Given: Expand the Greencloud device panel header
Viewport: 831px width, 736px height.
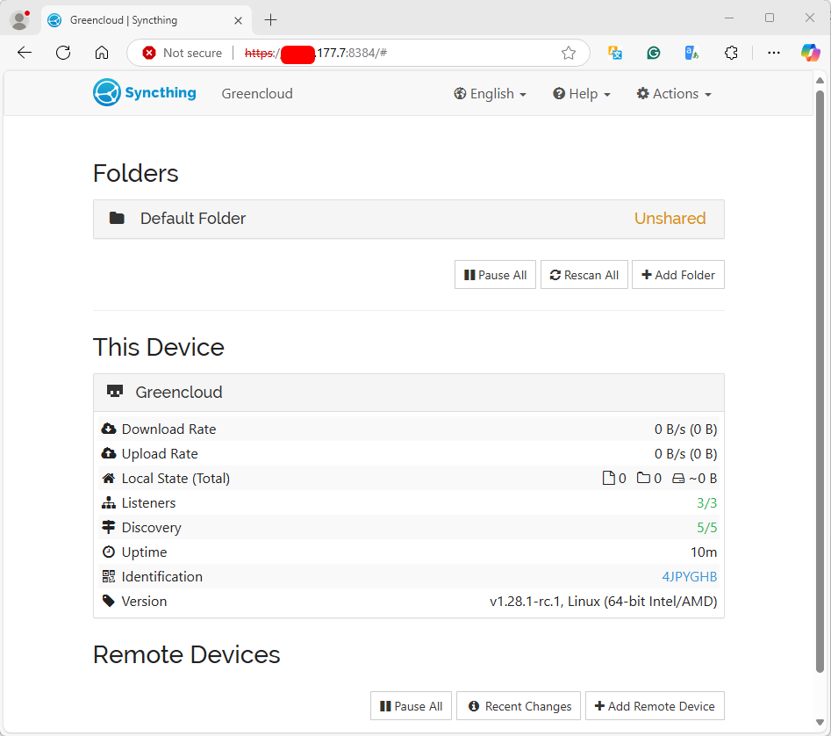Looking at the screenshot, I should click(409, 393).
